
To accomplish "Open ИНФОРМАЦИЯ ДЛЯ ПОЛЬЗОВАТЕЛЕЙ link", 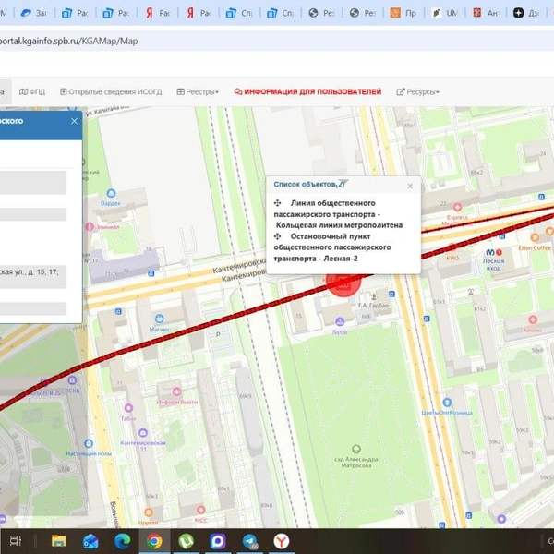I will coord(307,91).
